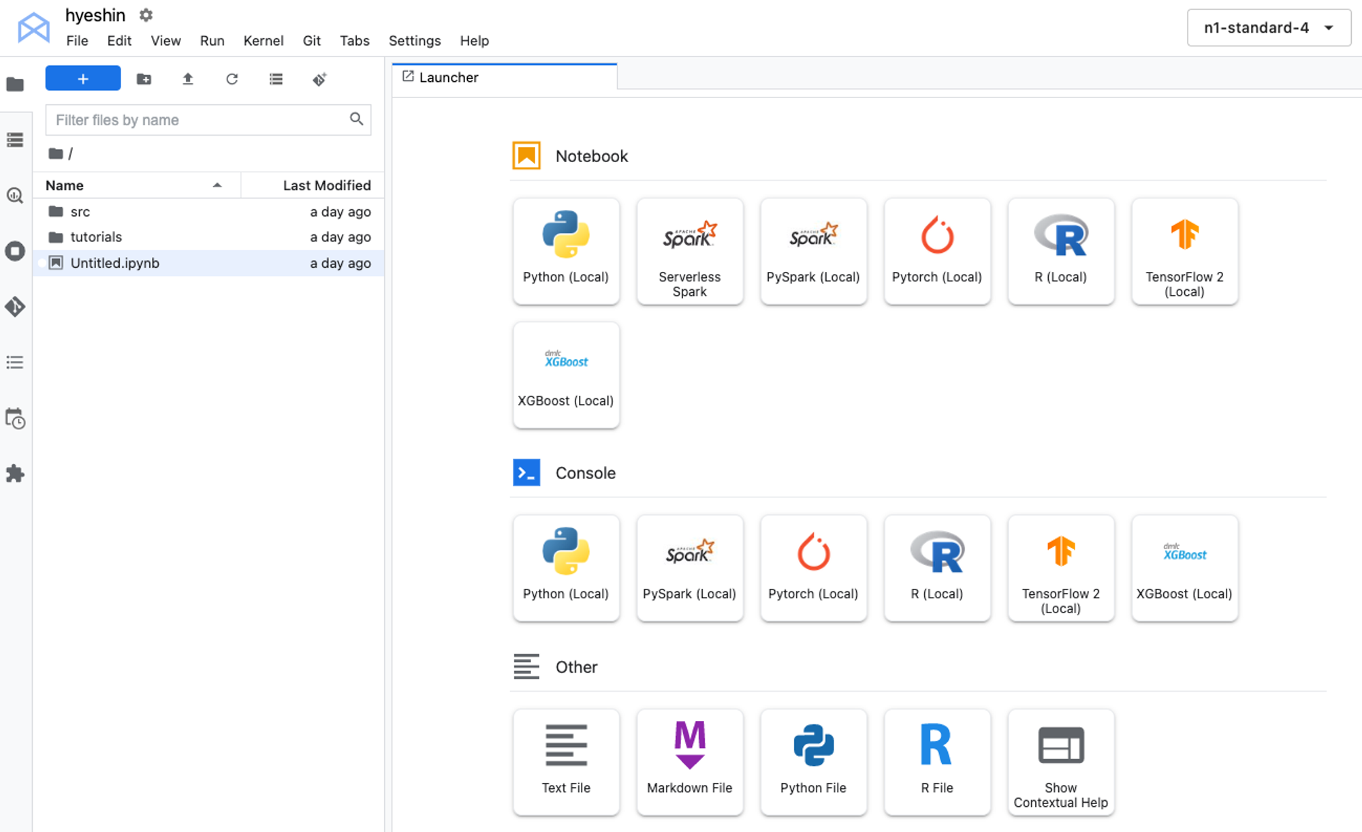Screen dimensions: 1362x832
Task: Open the scheduled executions calendar icon
Action: [x=15, y=418]
